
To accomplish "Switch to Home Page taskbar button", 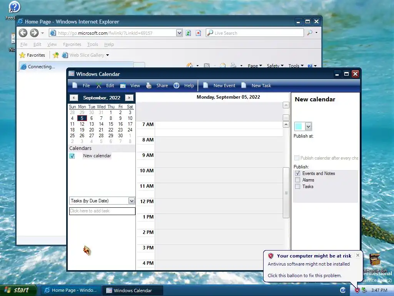I will click(71, 290).
